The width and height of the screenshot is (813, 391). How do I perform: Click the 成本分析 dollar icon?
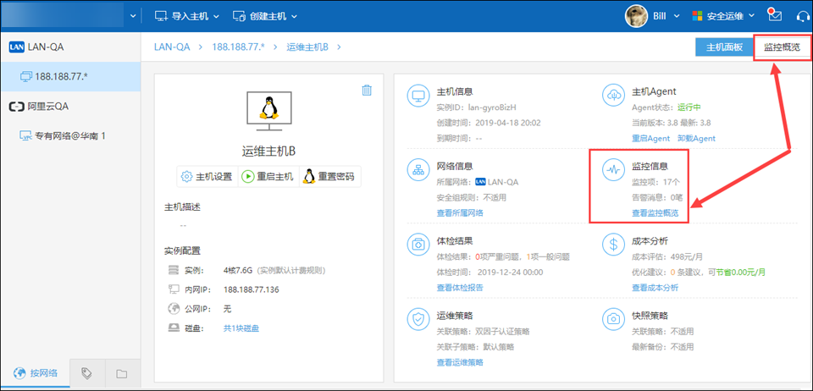(612, 245)
